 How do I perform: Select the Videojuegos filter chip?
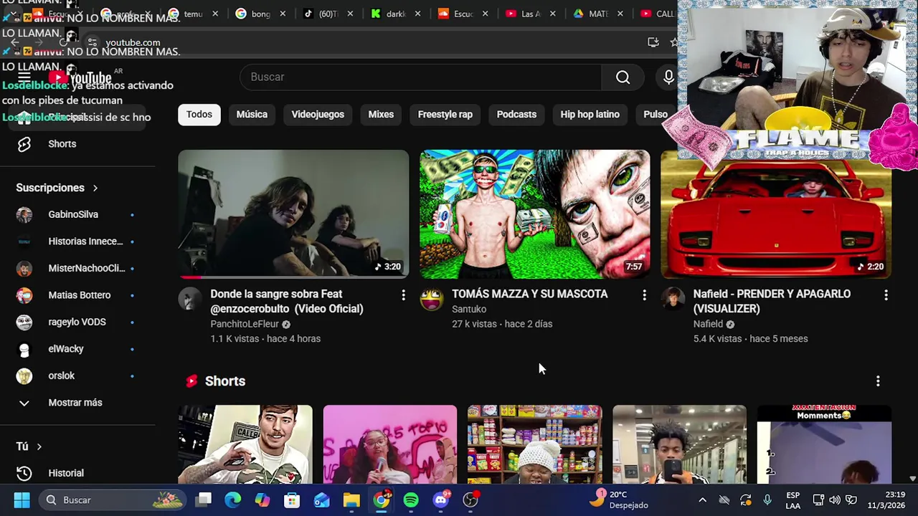[x=318, y=115]
